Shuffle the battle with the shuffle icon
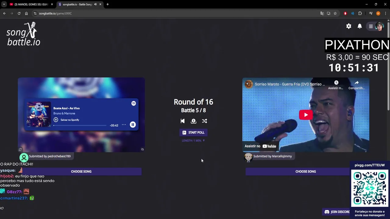This screenshot has height=219, width=390. click(x=204, y=121)
